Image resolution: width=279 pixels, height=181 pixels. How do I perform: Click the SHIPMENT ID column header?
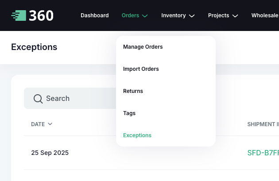[x=263, y=124]
